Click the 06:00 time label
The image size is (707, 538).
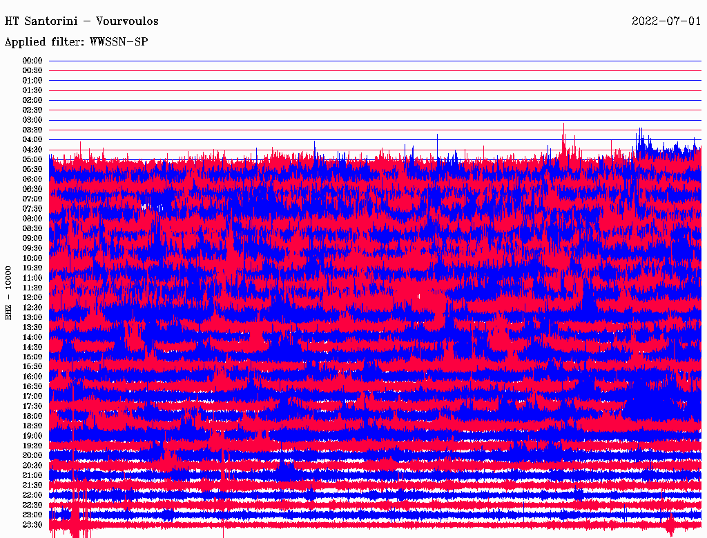[x=32, y=179]
